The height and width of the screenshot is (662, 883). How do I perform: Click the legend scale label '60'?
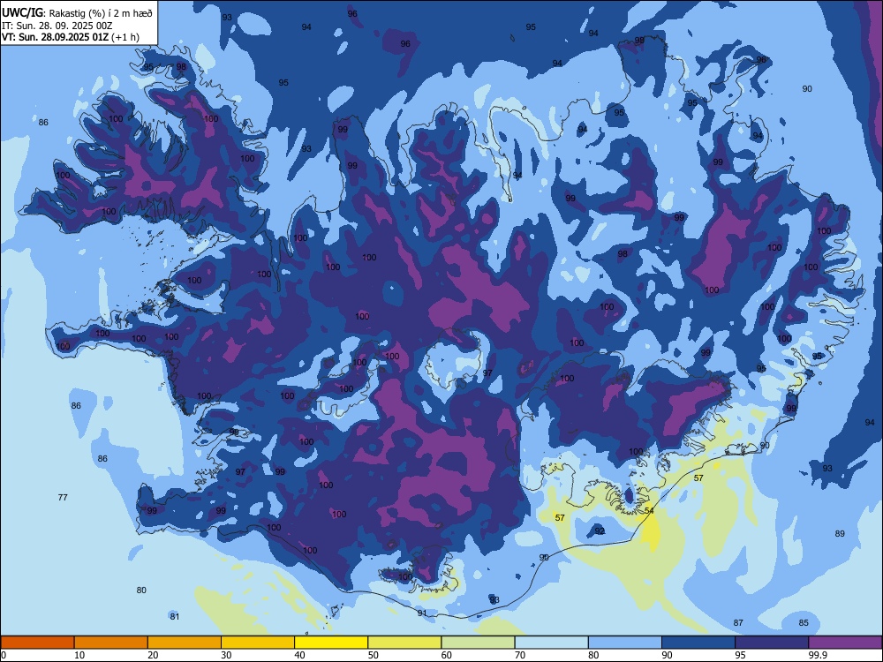(x=447, y=655)
